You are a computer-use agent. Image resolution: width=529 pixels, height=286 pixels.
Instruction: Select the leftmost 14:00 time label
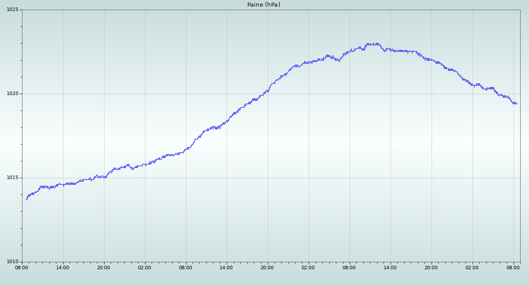(63, 267)
